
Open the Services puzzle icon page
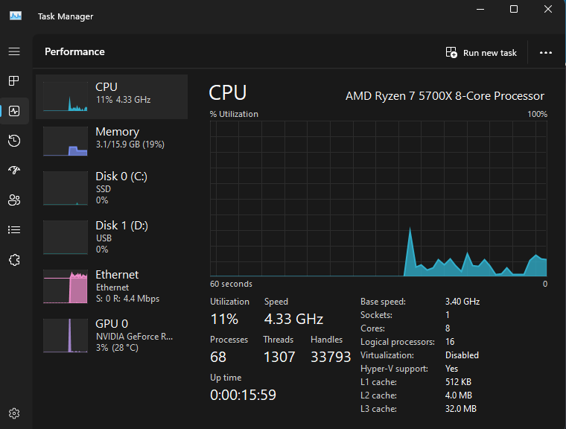coord(14,260)
